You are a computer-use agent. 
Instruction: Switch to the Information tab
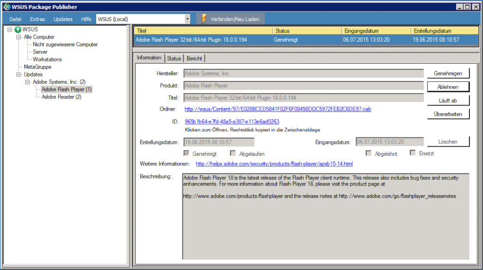pos(149,58)
